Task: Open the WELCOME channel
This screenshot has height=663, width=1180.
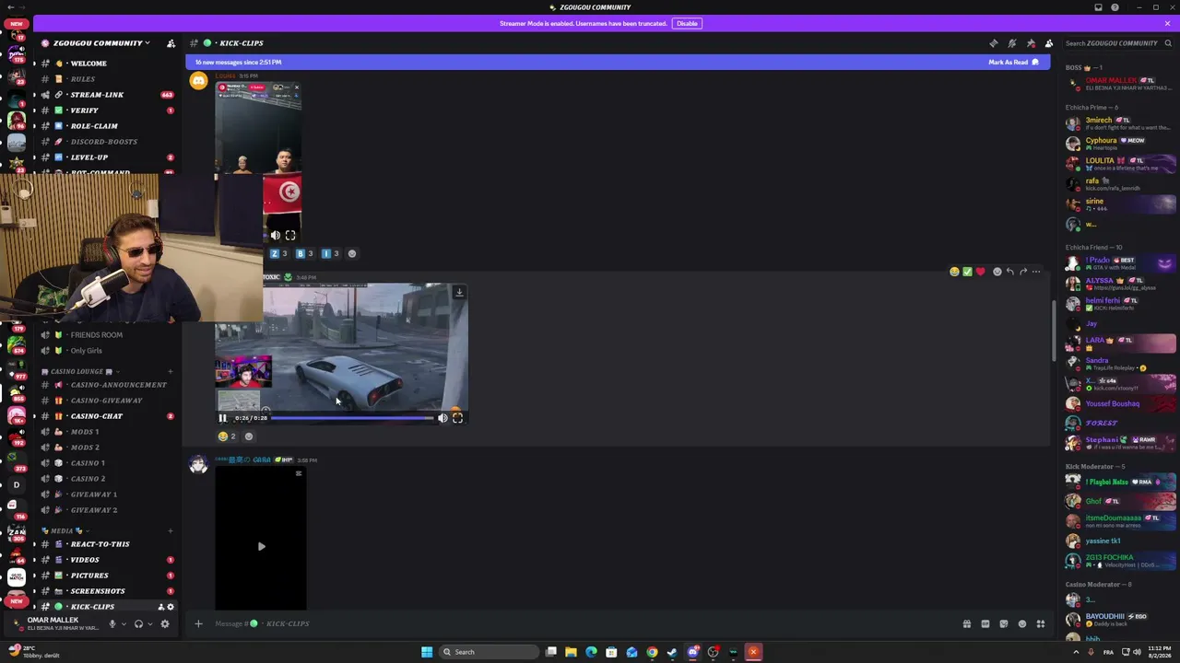Action: (88, 64)
